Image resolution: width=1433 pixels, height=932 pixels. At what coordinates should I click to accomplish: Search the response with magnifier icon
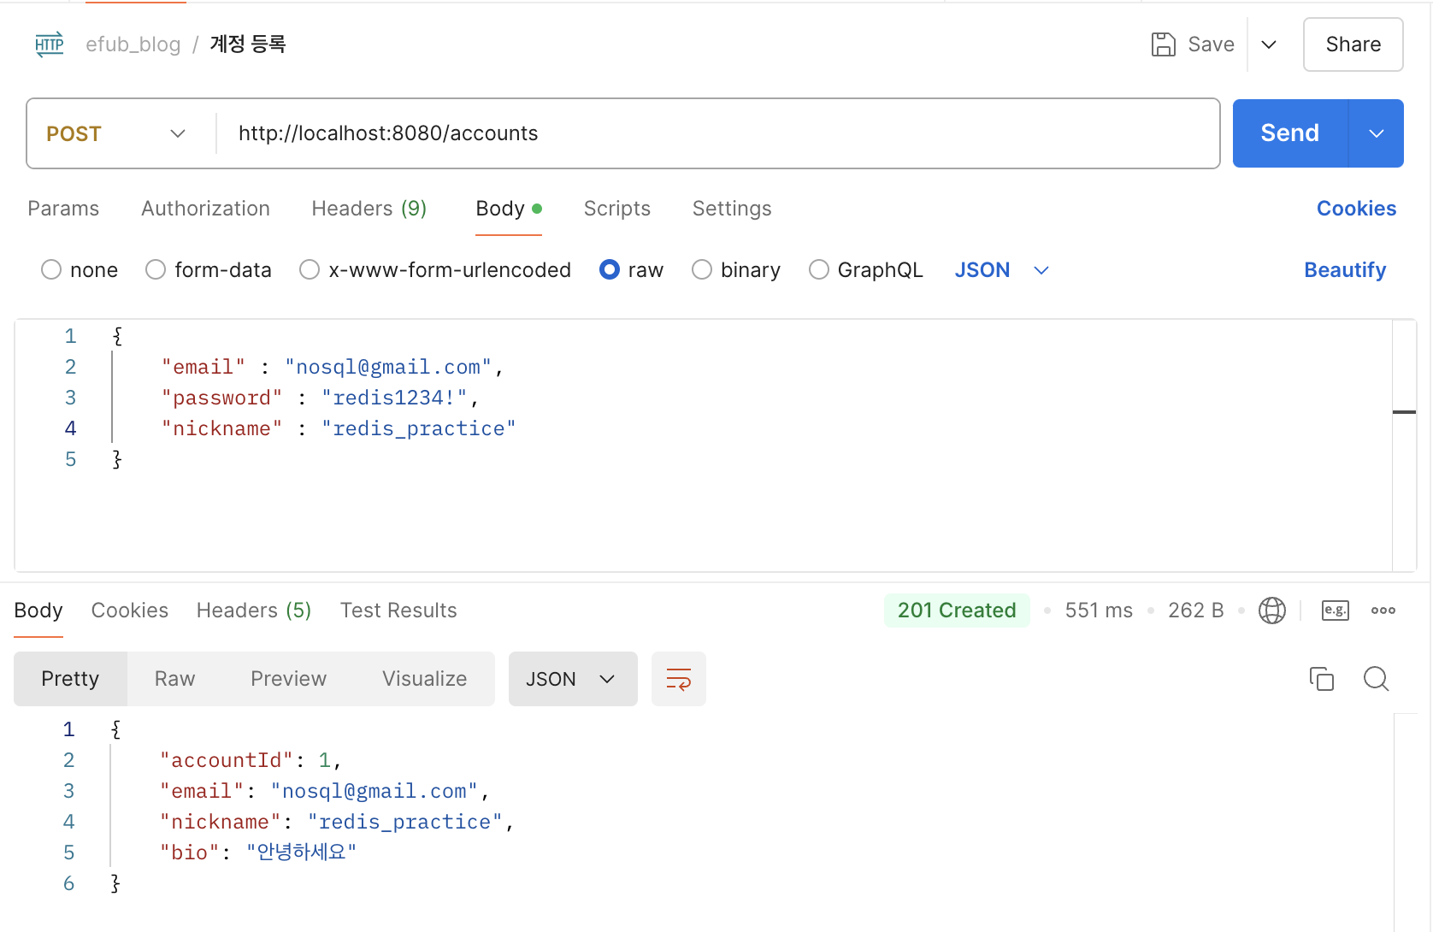[1376, 679]
